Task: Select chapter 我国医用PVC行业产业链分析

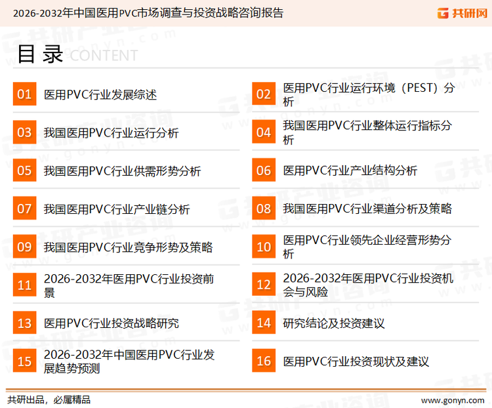Action: 116,209
